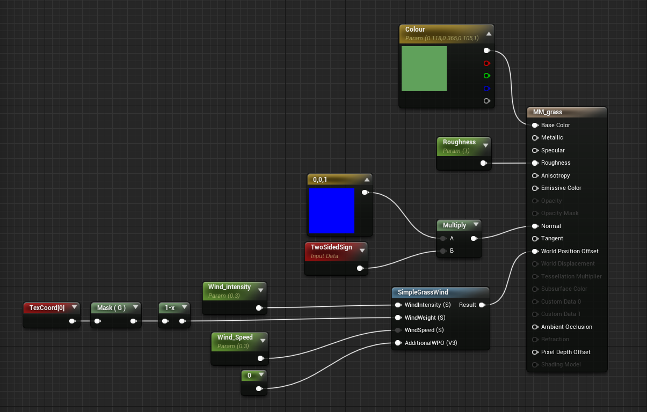Click the SimpleGrassWind WindIntensity (S) input pin
This screenshot has height=412, width=647.
point(398,305)
